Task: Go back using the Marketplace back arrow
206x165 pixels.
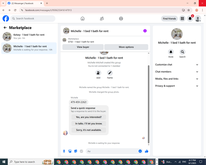Action: [5, 28]
